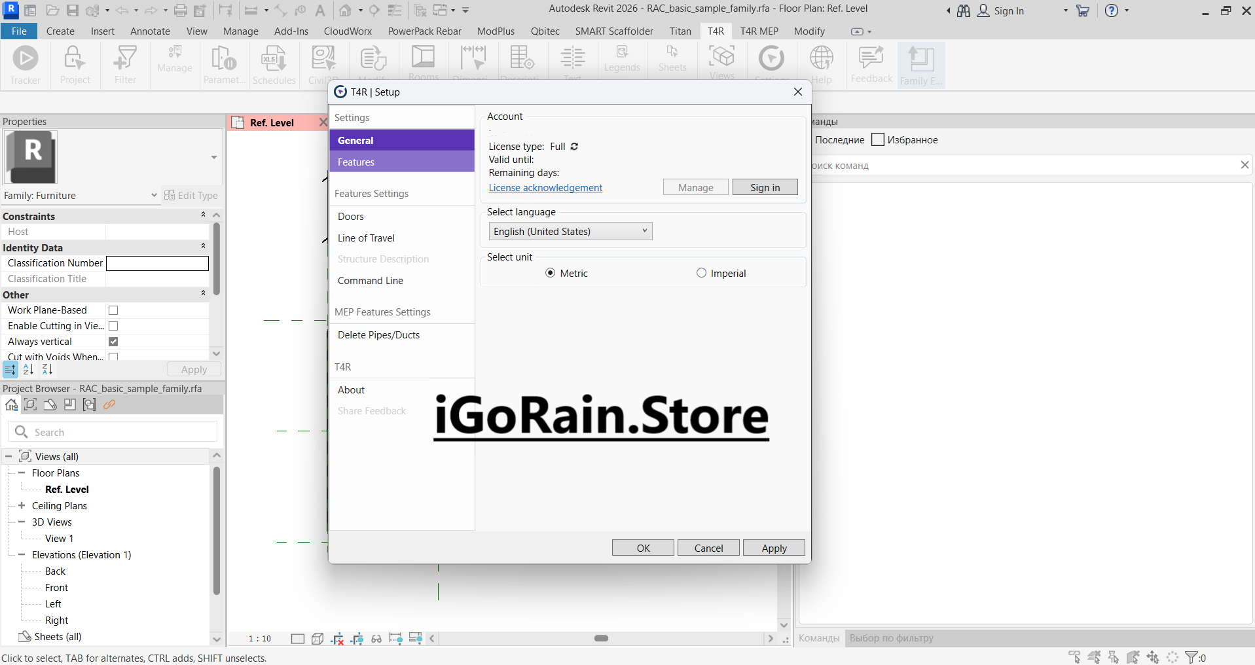The height and width of the screenshot is (665, 1255).
Task: Send Feedback via the ribbon icon
Action: [870, 63]
